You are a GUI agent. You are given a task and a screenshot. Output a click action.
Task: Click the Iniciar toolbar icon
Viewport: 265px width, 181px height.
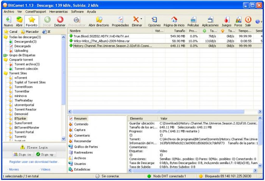[x=47, y=20]
